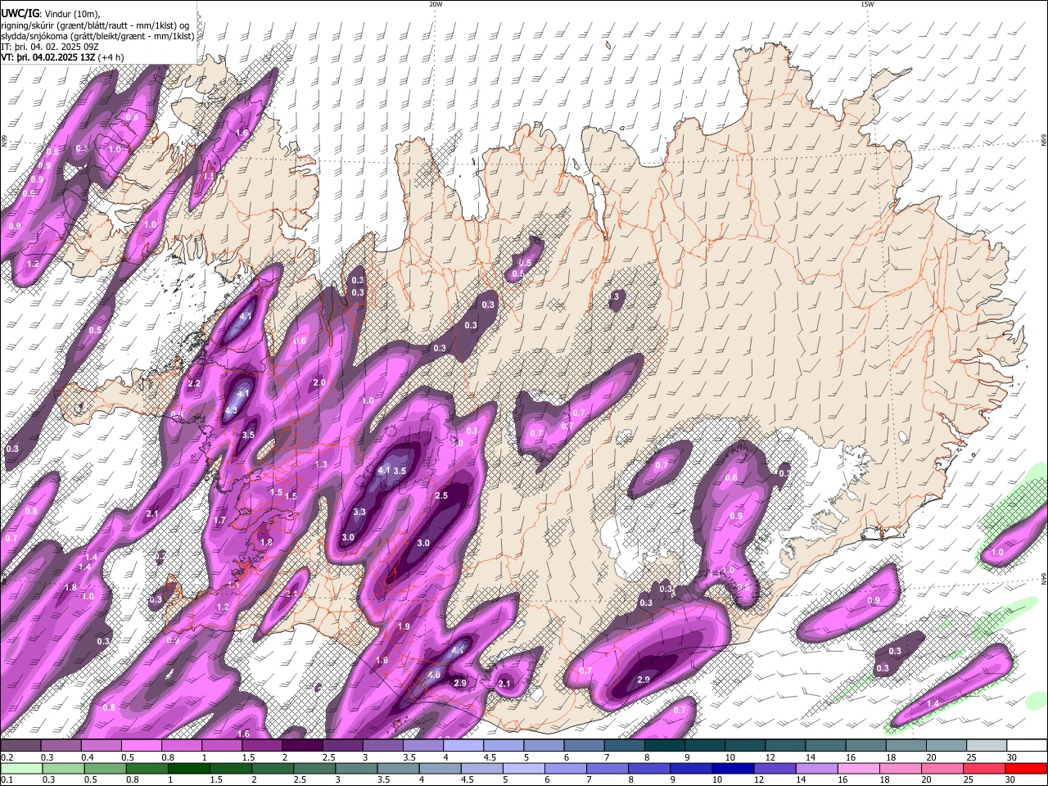This screenshot has height=786, width=1048.
Task: Click the 1.3 precipitation value on the map
Action: pyautogui.click(x=321, y=464)
